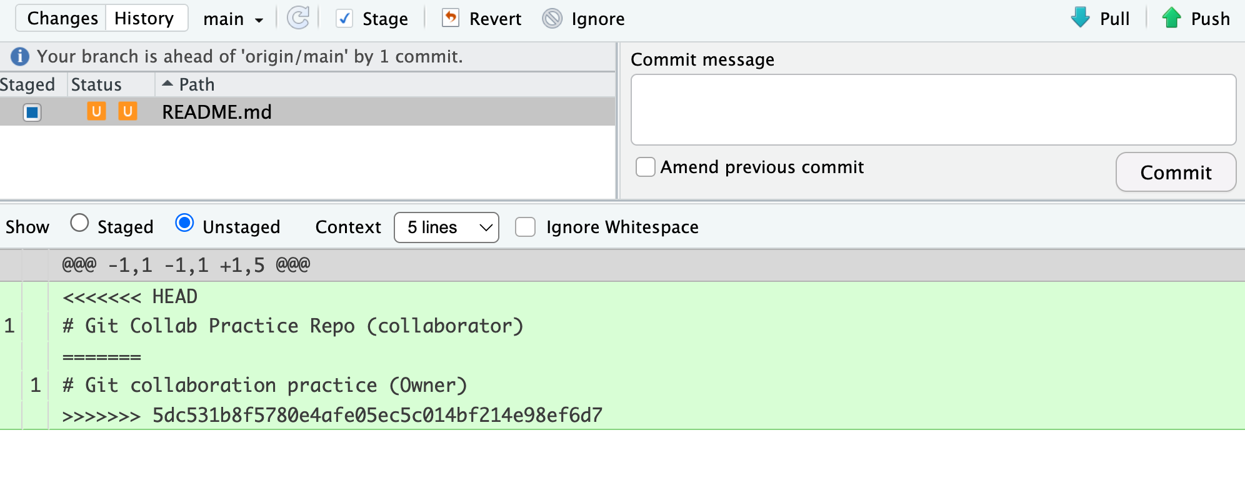This screenshot has height=495, width=1245.
Task: Toggle staged checkbox for README.md
Action: tap(32, 112)
